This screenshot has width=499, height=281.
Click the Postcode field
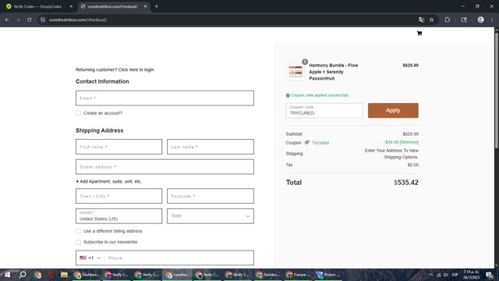pos(211,196)
